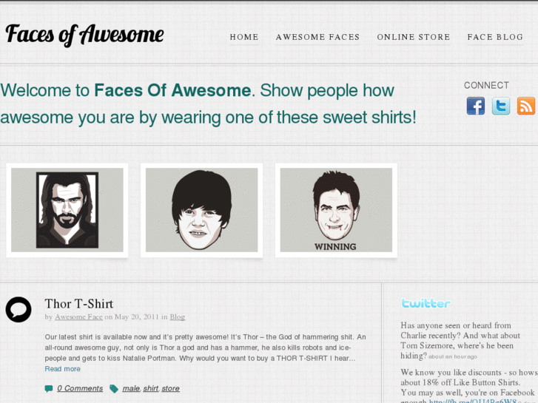Open the Blog category link
This screenshot has height=403, width=538.
(x=178, y=317)
